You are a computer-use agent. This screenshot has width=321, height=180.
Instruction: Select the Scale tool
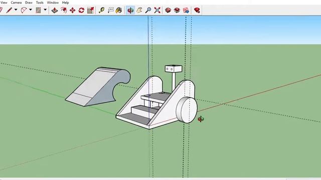(x=90, y=10)
